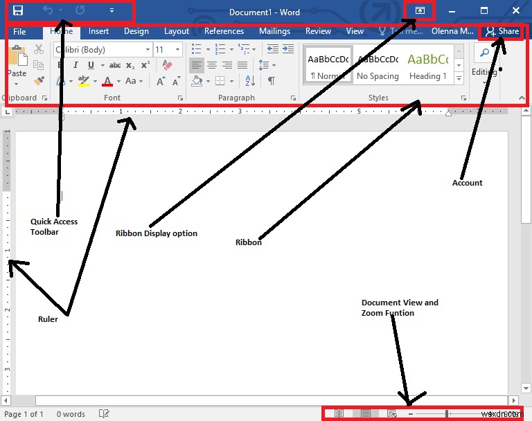Open Line and Paragraph Spacing dropdown
Image resolution: width=532 pixels, height=421 pixels.
point(267,65)
